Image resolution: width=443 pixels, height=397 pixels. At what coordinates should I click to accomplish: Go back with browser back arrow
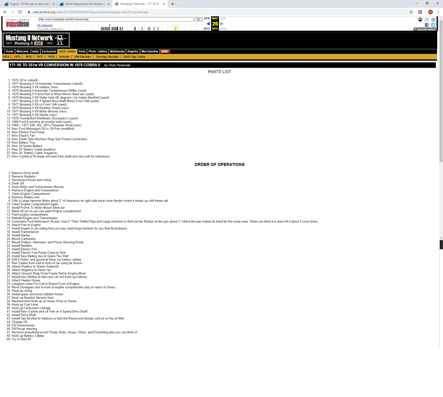tap(5, 12)
